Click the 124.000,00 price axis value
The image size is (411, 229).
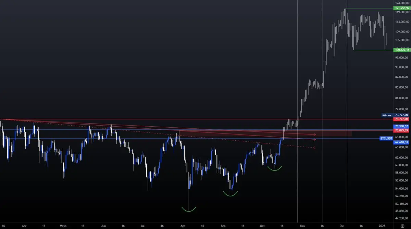click(x=402, y=3)
